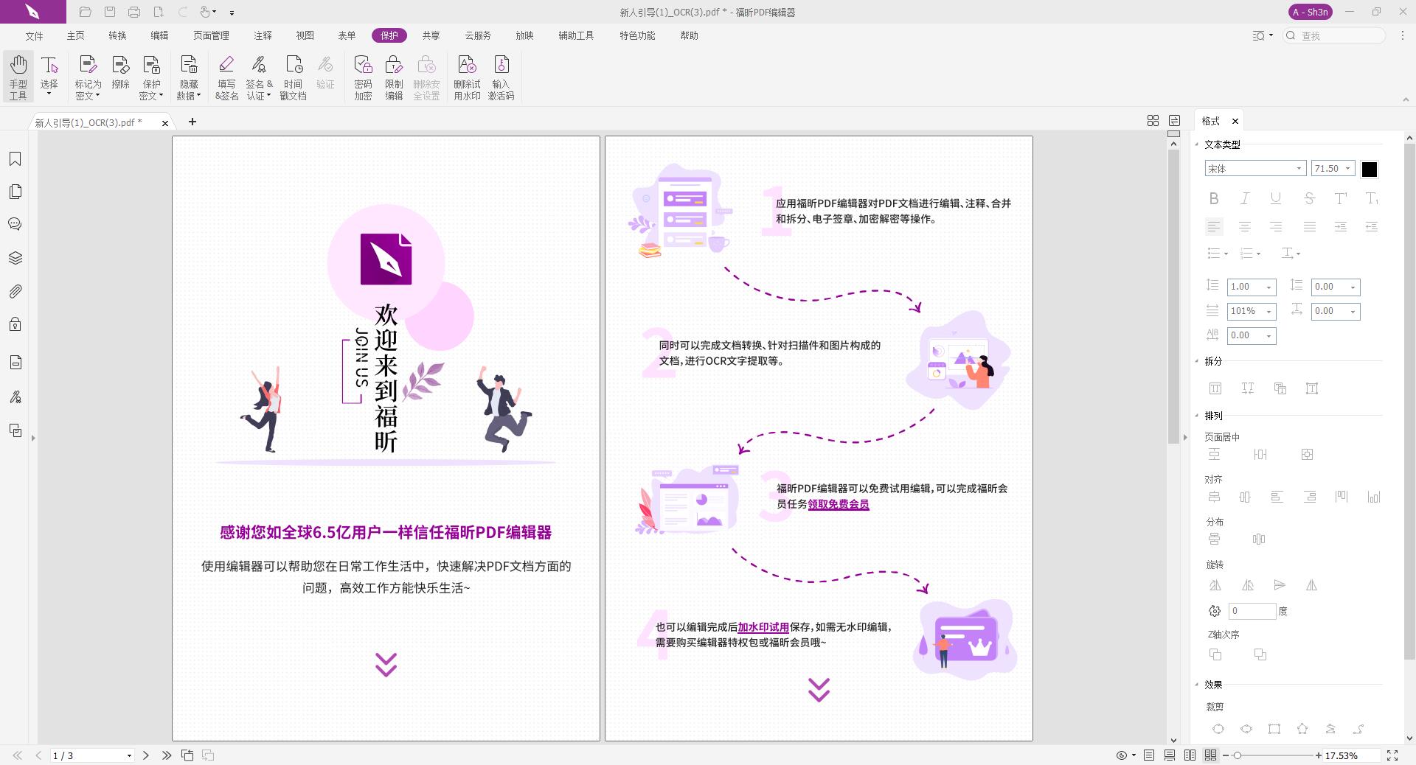Open the 云服务 menu

pyautogui.click(x=476, y=35)
